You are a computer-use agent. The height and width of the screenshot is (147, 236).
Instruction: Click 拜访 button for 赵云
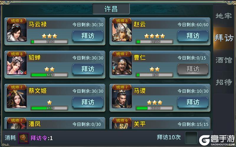point(193,36)
